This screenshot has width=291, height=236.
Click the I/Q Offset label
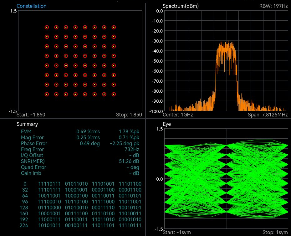[32, 155]
